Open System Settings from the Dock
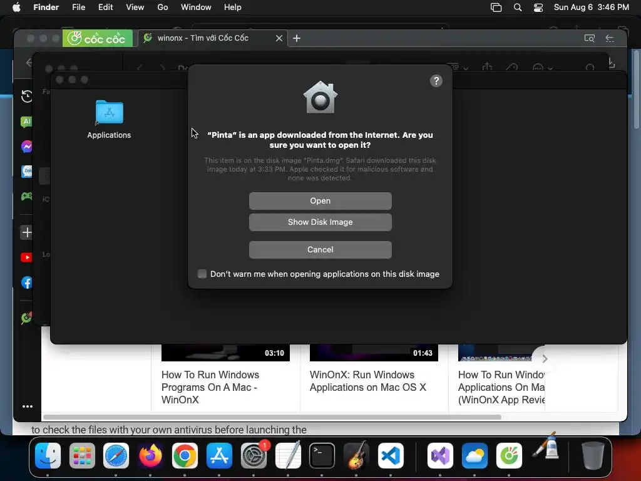Image resolution: width=641 pixels, height=481 pixels. coord(254,456)
